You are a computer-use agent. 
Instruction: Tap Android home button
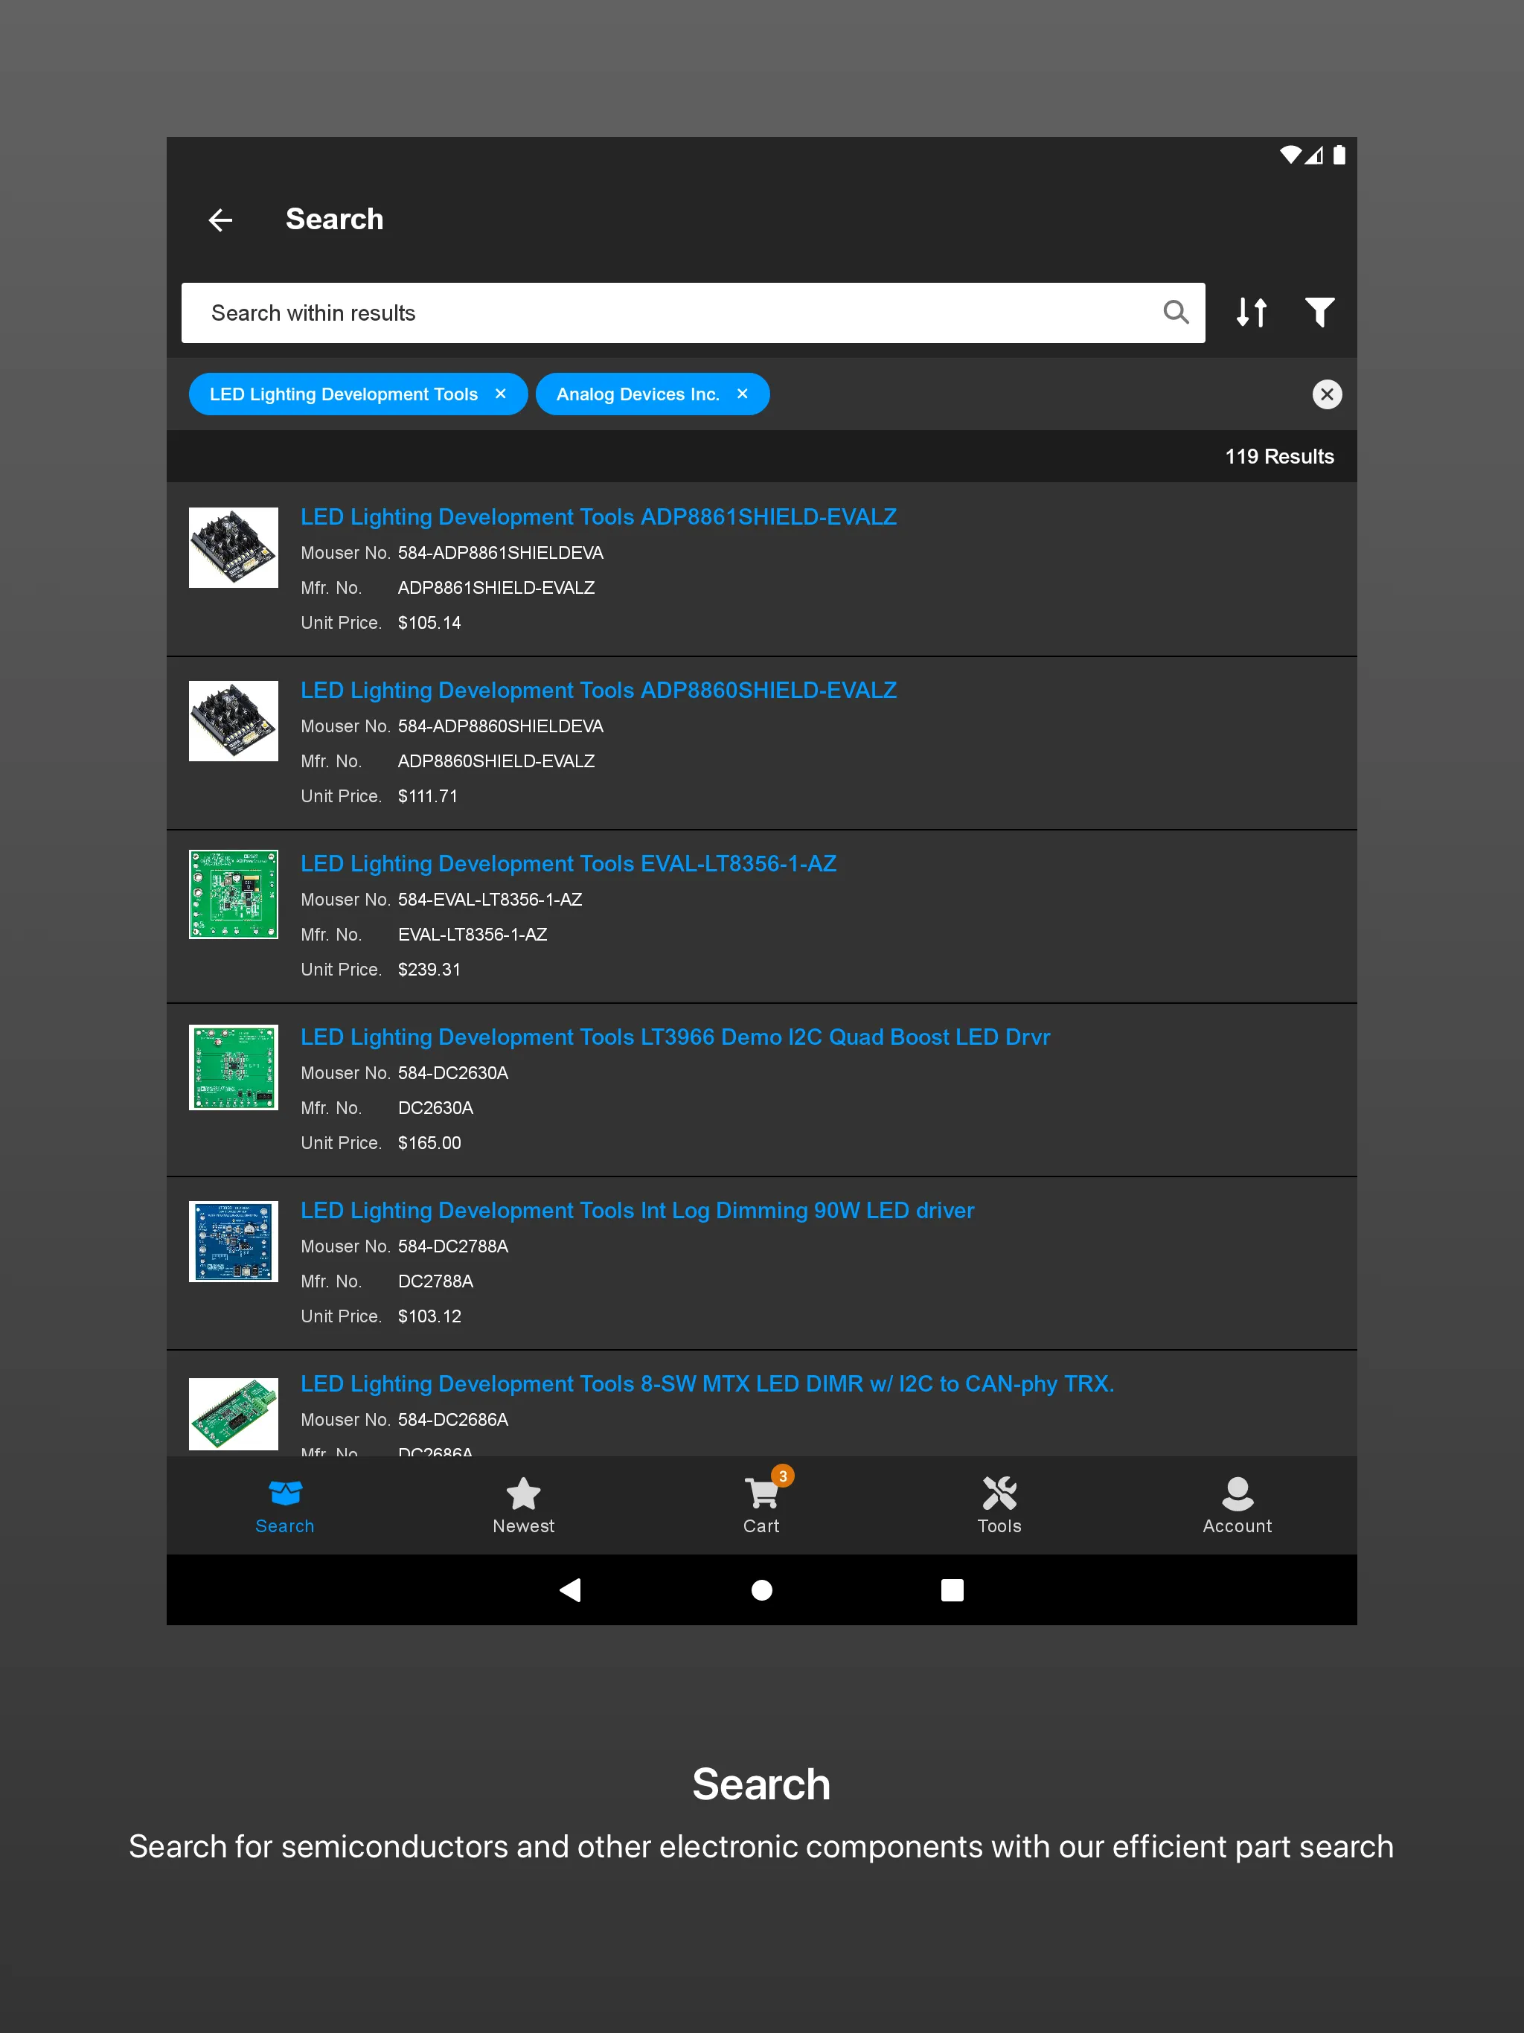(762, 1589)
